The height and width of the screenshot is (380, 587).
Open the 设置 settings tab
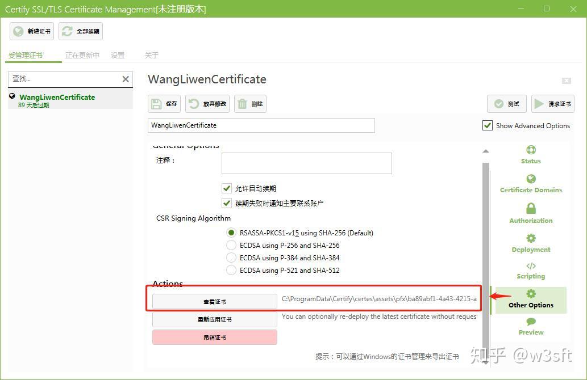118,56
